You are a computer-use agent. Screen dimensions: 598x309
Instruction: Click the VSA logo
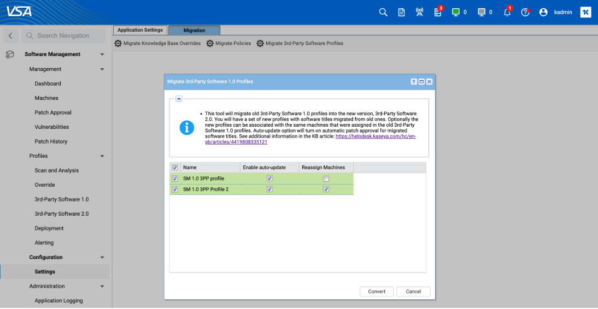click(x=19, y=12)
